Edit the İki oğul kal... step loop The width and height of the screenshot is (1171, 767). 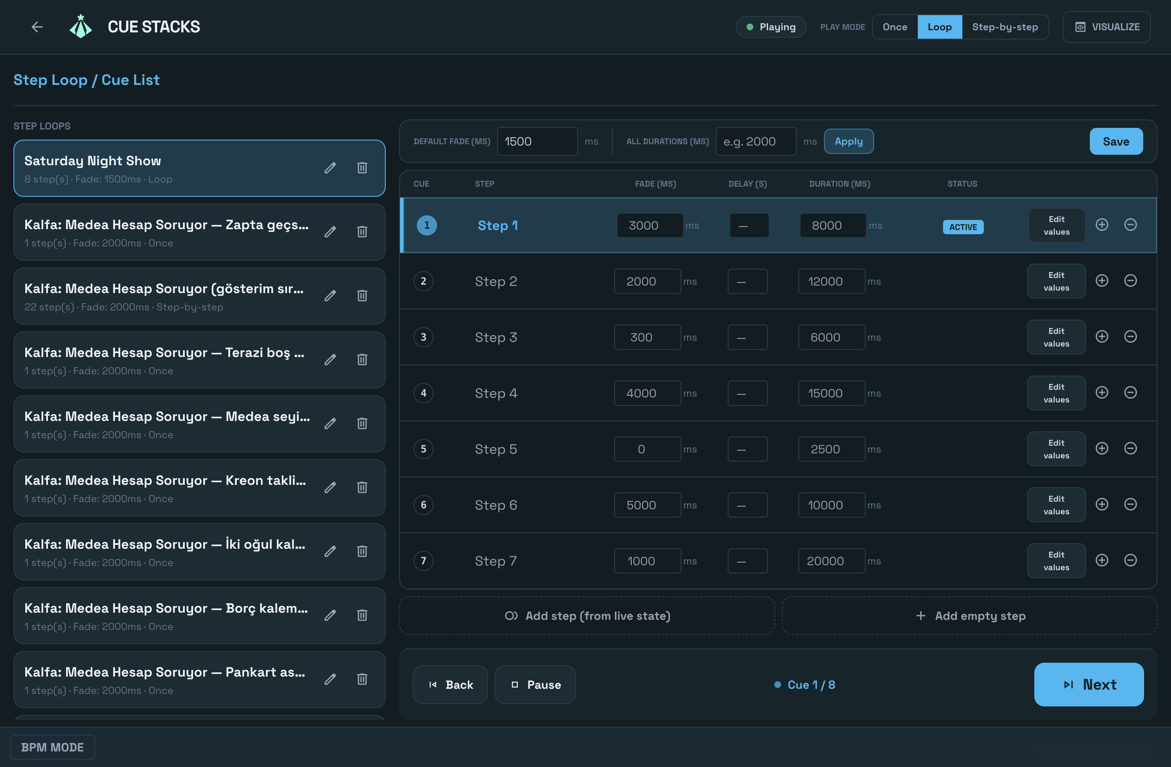click(330, 552)
